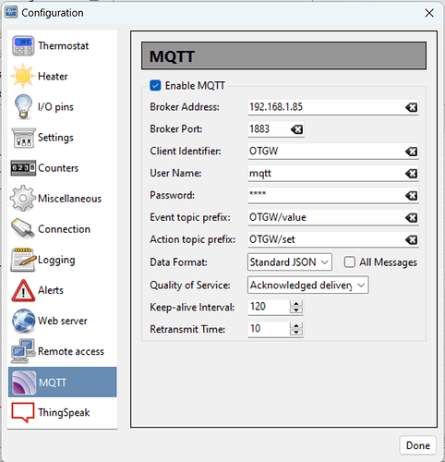
Task: Disable the Enable MQTT checkbox
Action: point(155,85)
